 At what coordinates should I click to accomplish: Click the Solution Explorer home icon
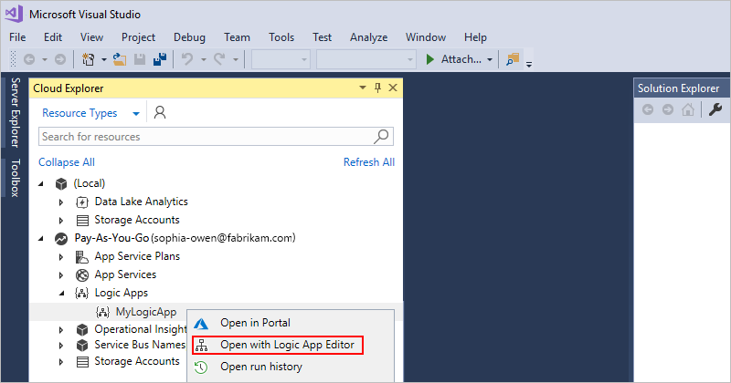point(688,109)
